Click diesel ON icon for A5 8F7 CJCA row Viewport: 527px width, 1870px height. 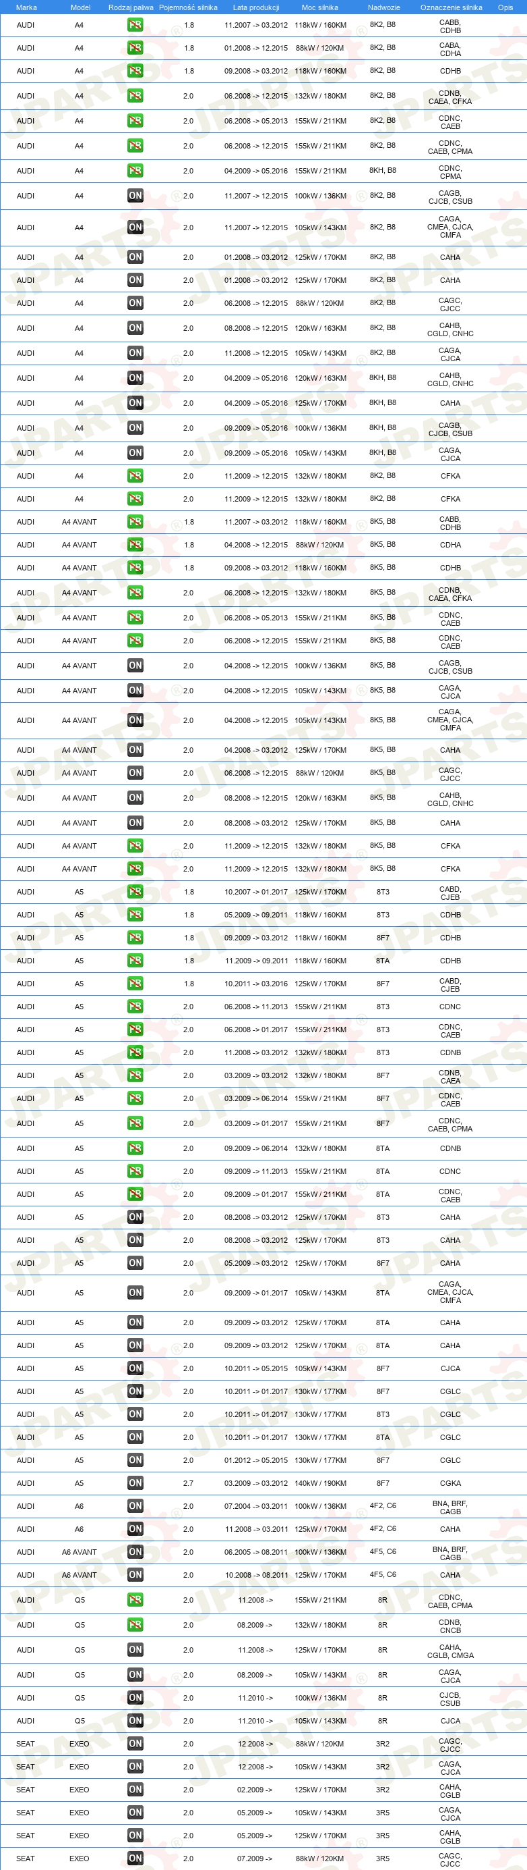(135, 1368)
